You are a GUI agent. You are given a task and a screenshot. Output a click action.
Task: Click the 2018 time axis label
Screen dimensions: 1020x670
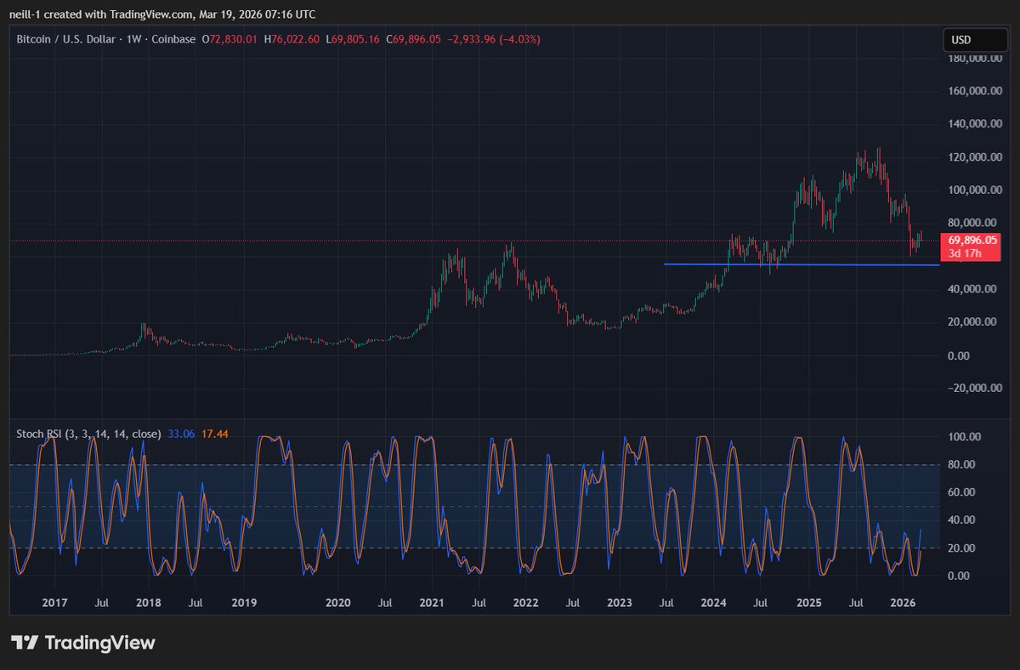pos(150,602)
